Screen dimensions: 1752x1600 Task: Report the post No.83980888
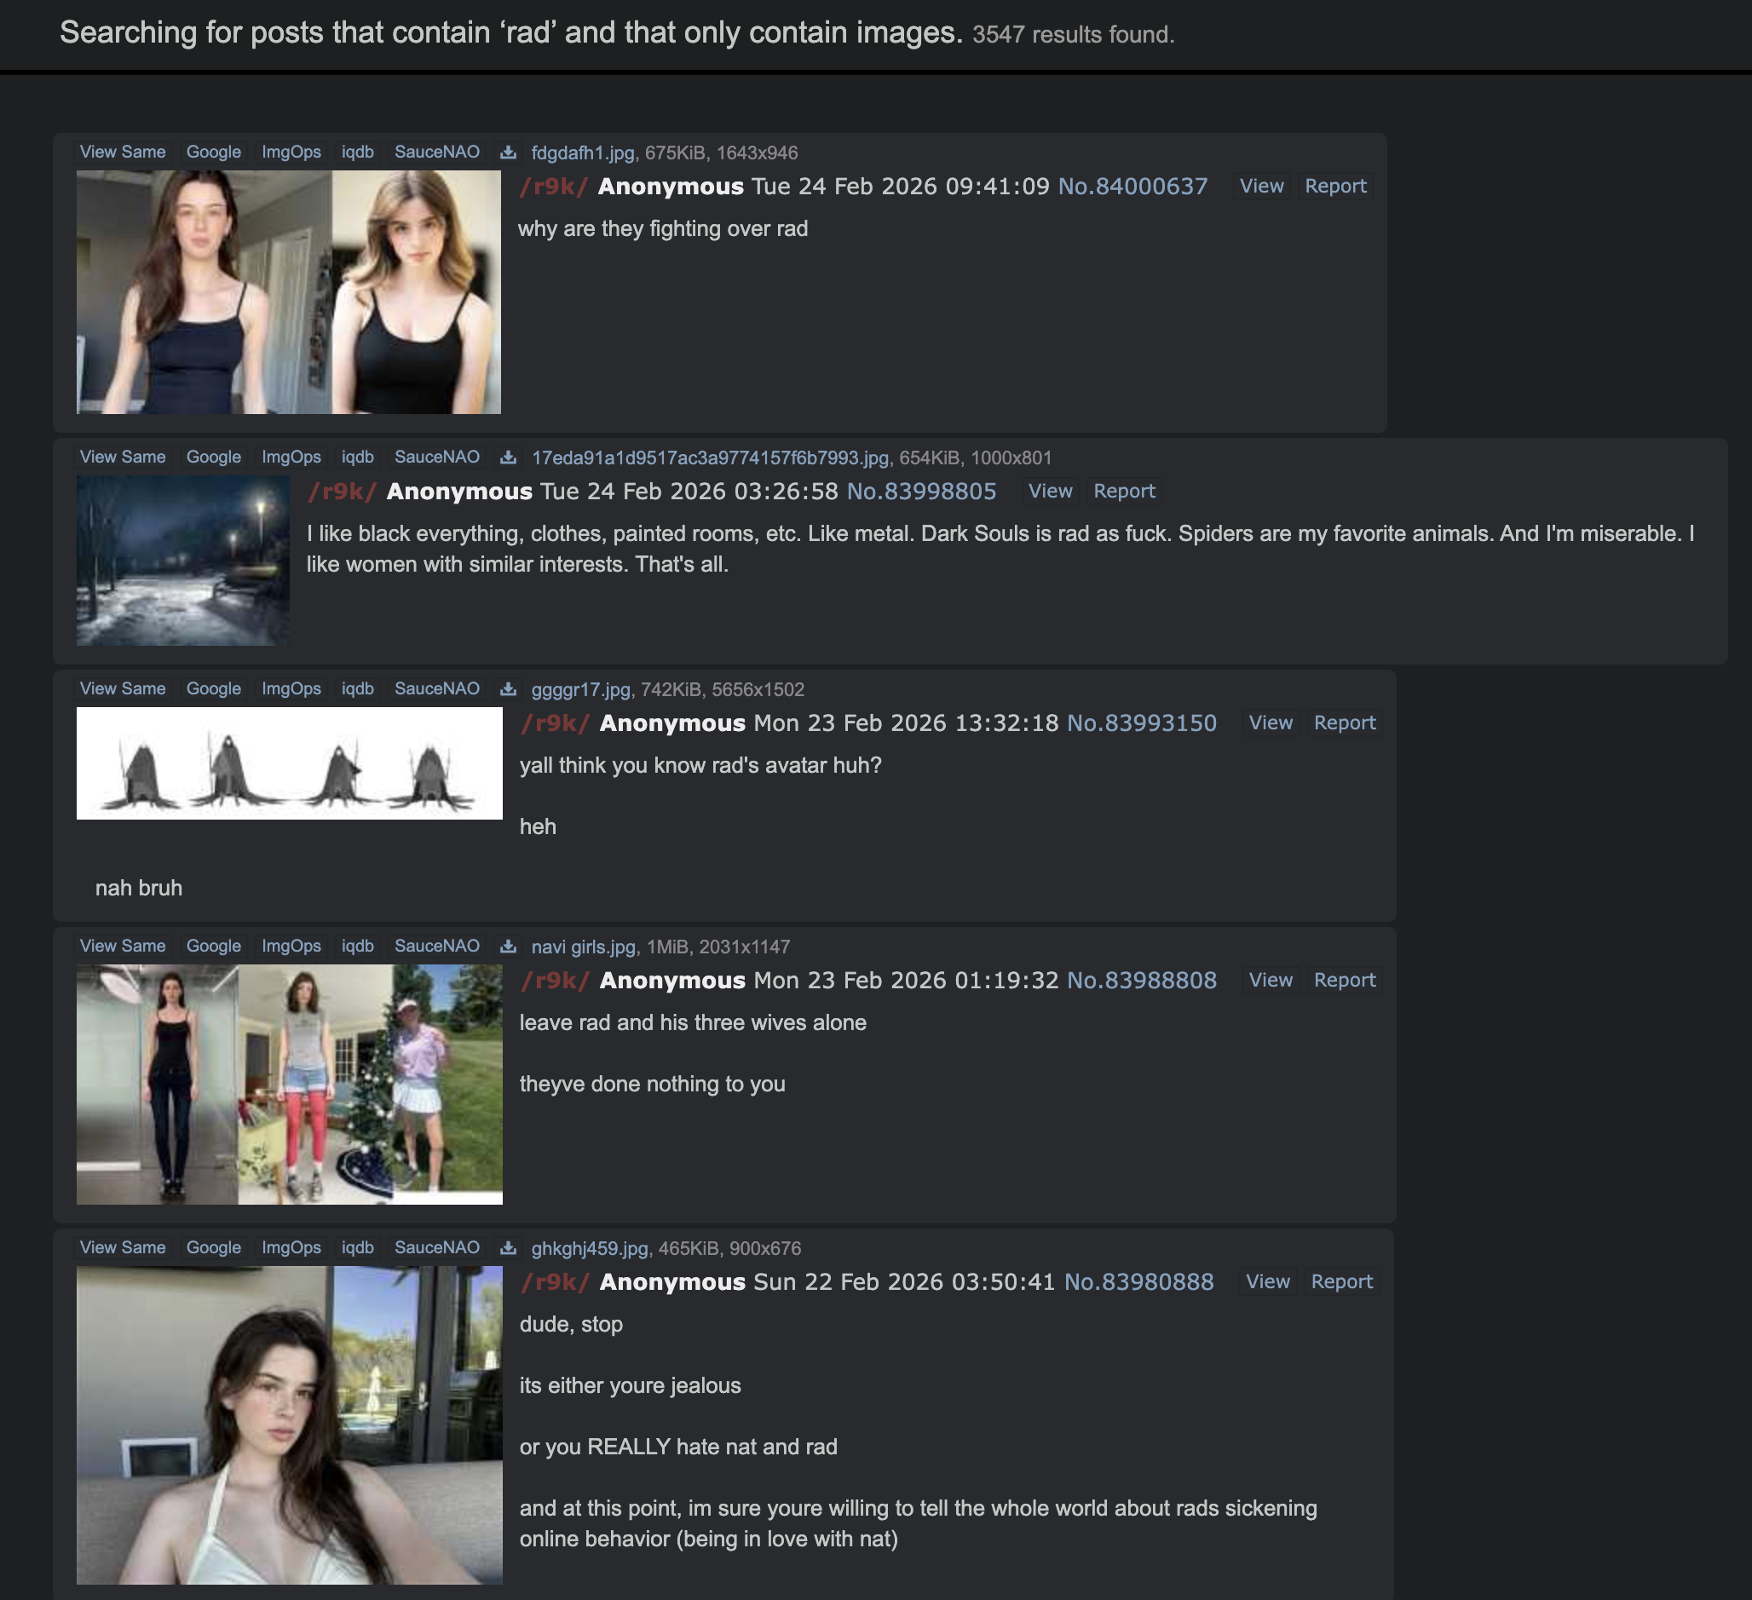pyautogui.click(x=1341, y=1283)
